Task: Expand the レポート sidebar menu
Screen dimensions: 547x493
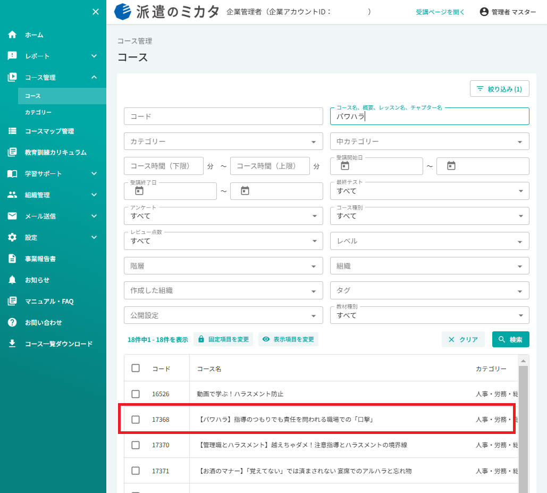Action: [94, 56]
